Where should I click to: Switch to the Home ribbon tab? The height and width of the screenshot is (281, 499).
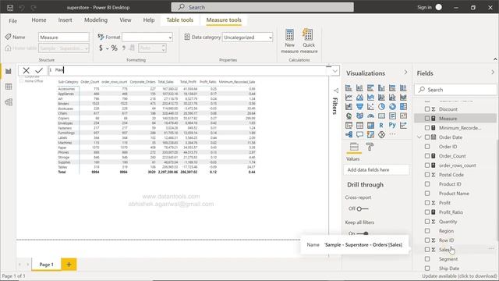point(39,20)
